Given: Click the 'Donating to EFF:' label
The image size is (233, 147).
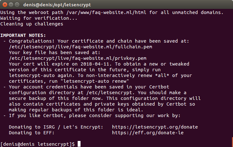Looking at the screenshot, I should pos(32,133).
